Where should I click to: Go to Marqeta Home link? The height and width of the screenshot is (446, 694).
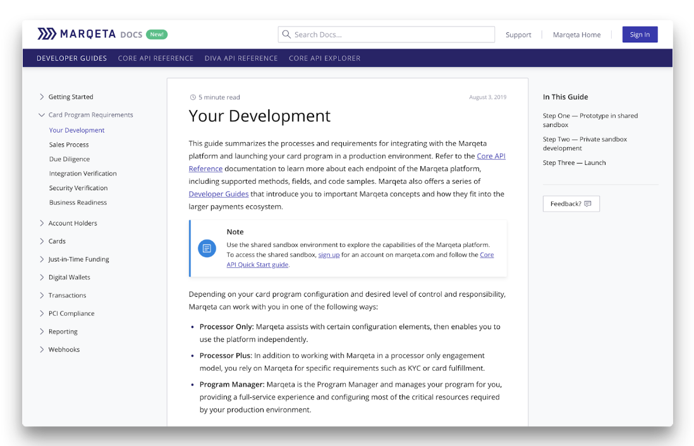coord(576,35)
